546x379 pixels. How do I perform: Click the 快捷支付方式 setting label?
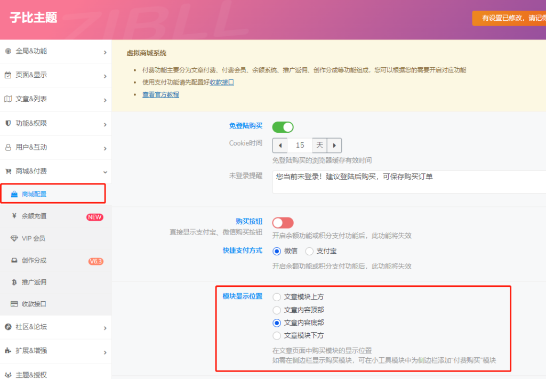click(x=243, y=251)
